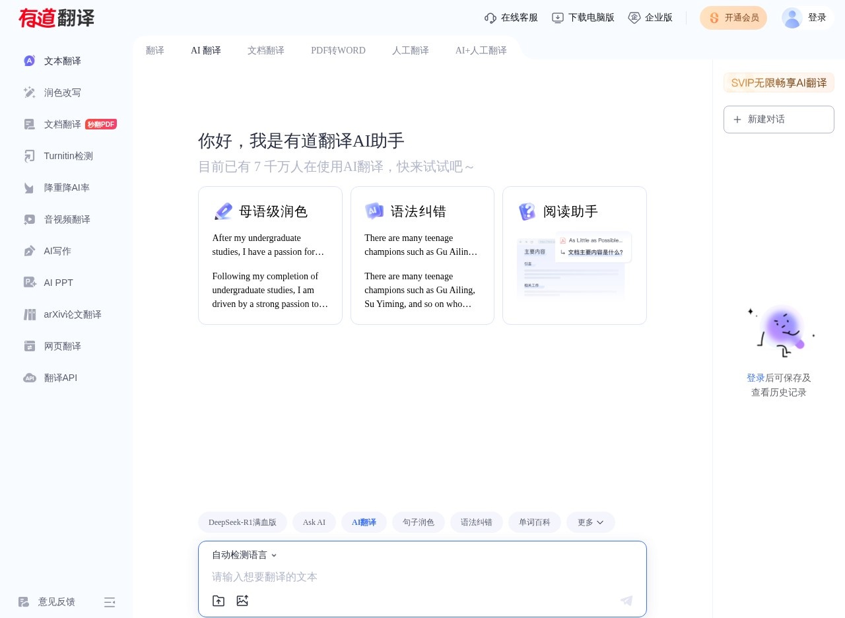Click the 新建对话 button
The image size is (845, 618).
pos(778,120)
